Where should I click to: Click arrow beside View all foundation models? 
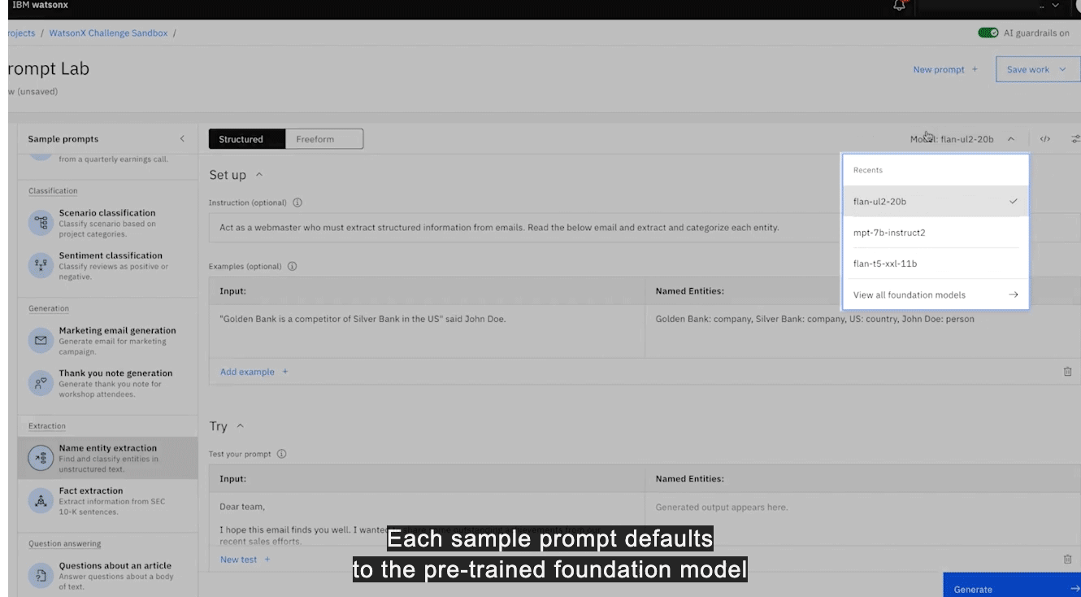[x=1013, y=295]
